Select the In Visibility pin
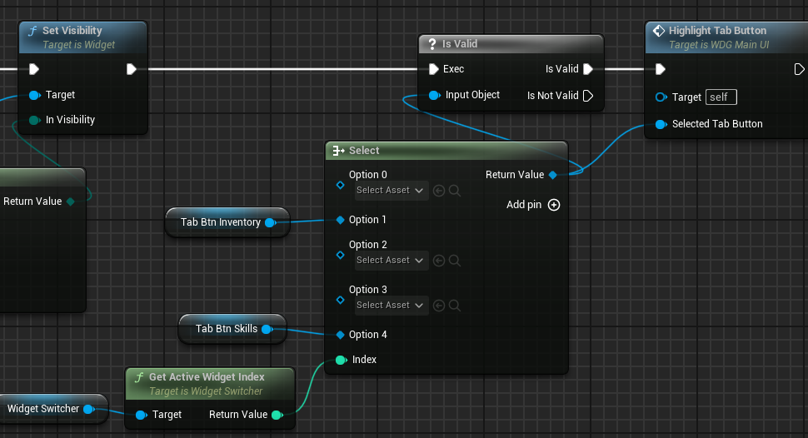Viewport: 808px width, 438px height. [x=34, y=120]
